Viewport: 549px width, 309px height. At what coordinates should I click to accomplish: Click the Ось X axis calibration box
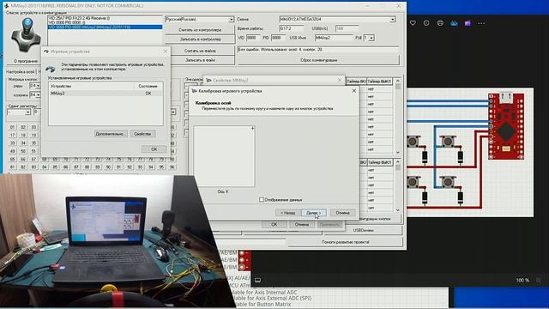point(224,156)
